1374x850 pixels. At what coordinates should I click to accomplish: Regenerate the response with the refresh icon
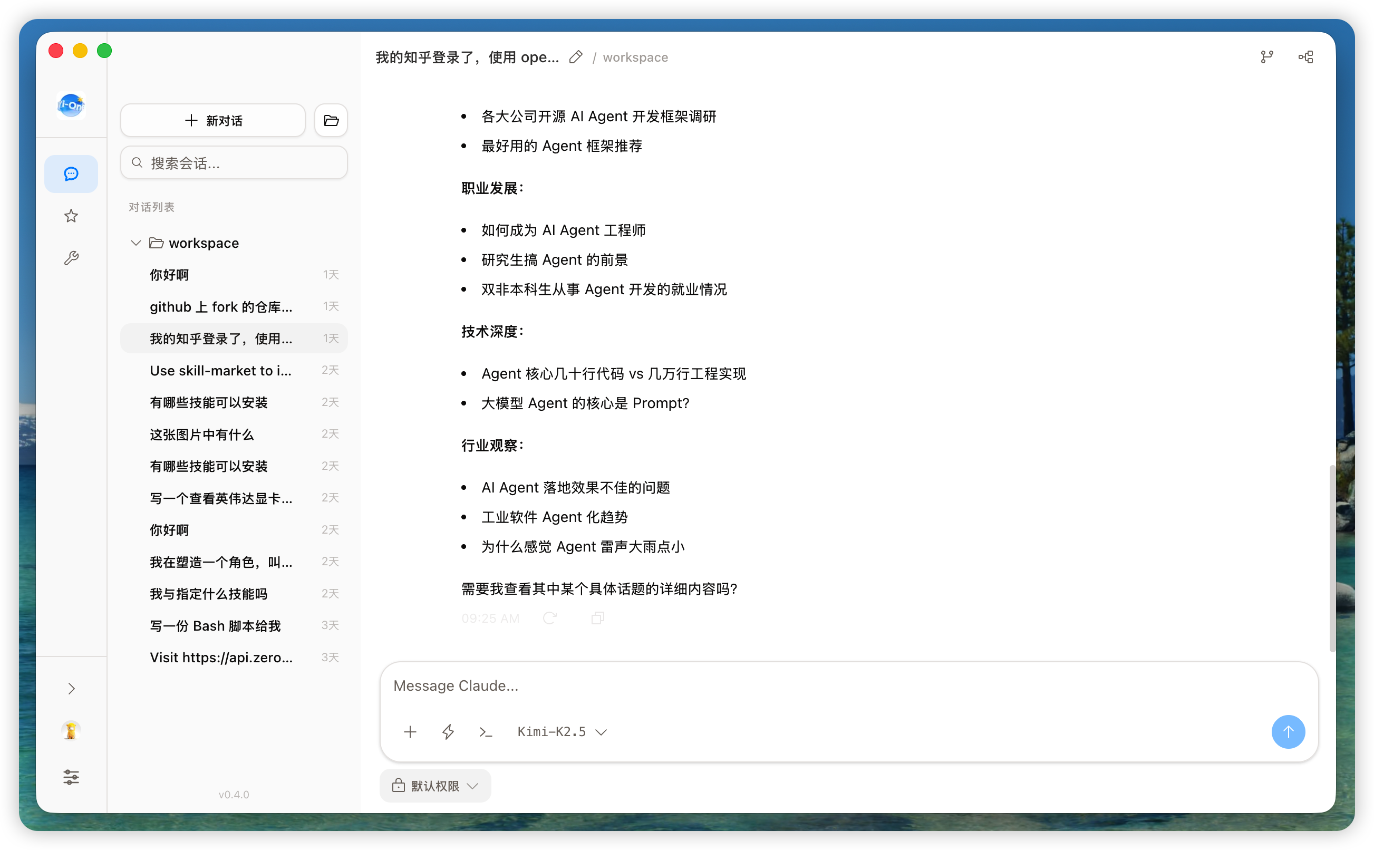coord(549,618)
